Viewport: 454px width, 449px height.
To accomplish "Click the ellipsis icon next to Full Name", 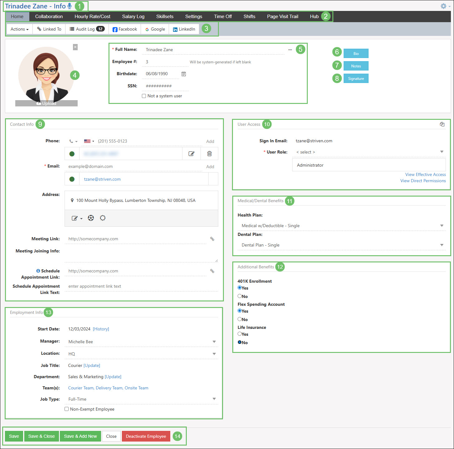I will [x=290, y=50].
